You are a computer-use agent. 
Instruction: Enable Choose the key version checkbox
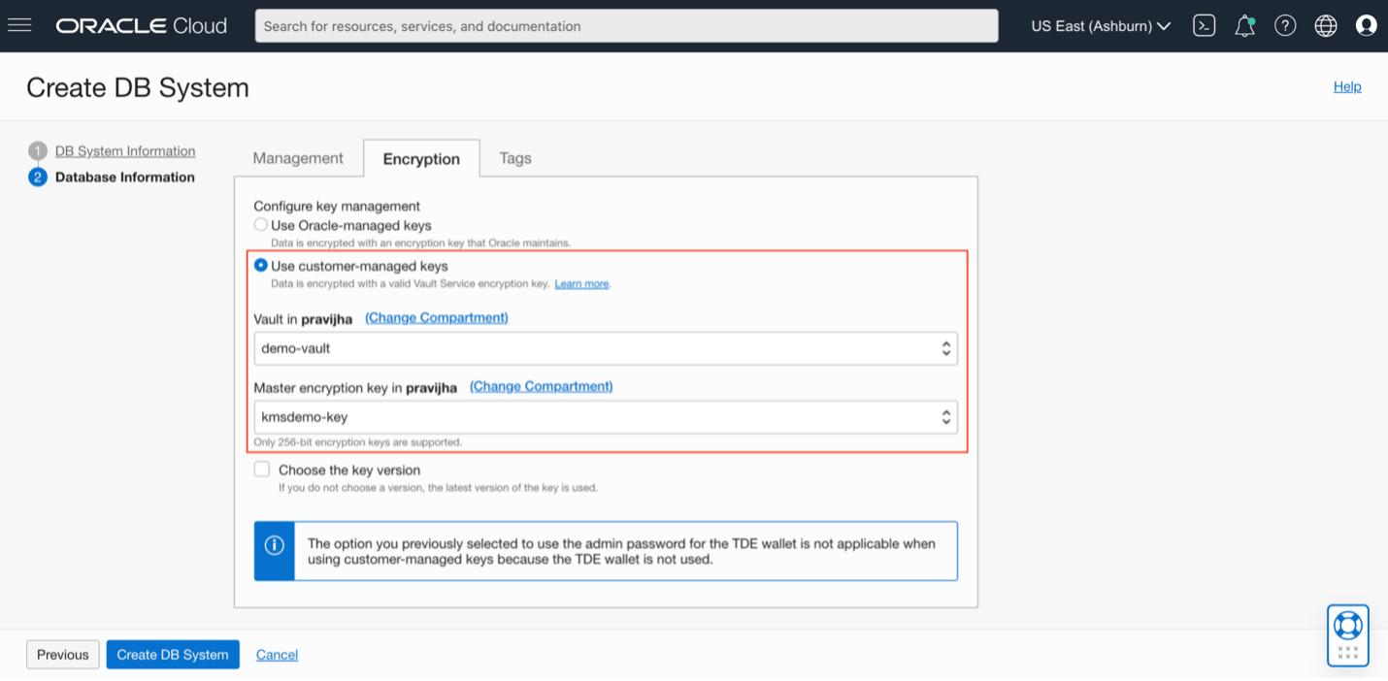(x=262, y=470)
